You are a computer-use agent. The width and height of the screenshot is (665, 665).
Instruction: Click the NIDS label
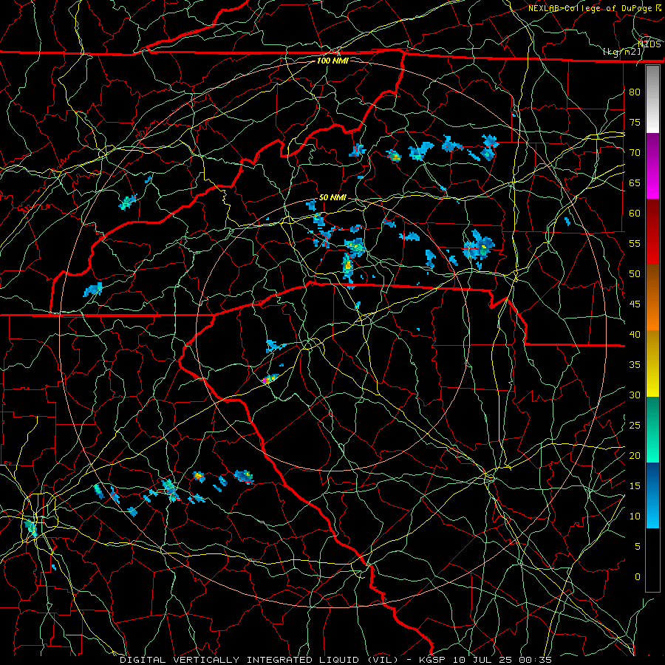point(649,44)
